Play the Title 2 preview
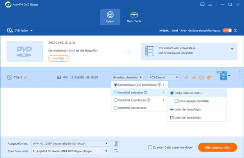Screen dimensions: 244x158 pyautogui.click(x=9, y=77)
